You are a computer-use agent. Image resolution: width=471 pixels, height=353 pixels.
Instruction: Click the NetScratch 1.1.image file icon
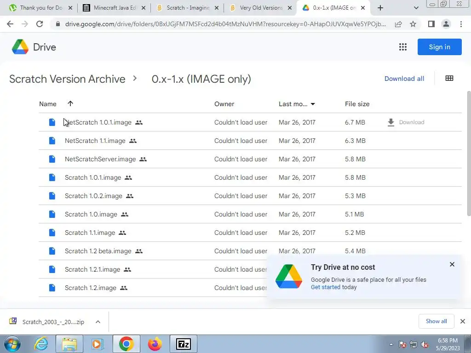pyautogui.click(x=52, y=141)
